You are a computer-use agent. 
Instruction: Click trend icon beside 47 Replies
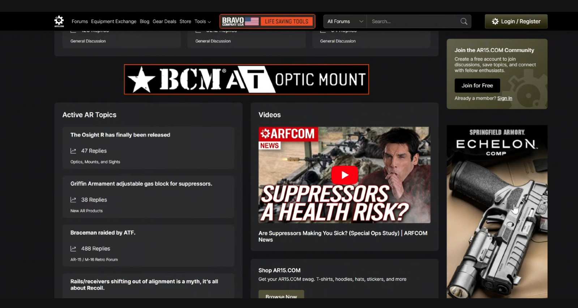click(73, 151)
